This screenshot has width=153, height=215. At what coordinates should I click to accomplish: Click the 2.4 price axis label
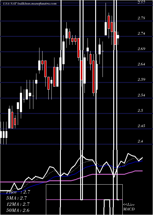pyautogui.click(x=140, y=141)
